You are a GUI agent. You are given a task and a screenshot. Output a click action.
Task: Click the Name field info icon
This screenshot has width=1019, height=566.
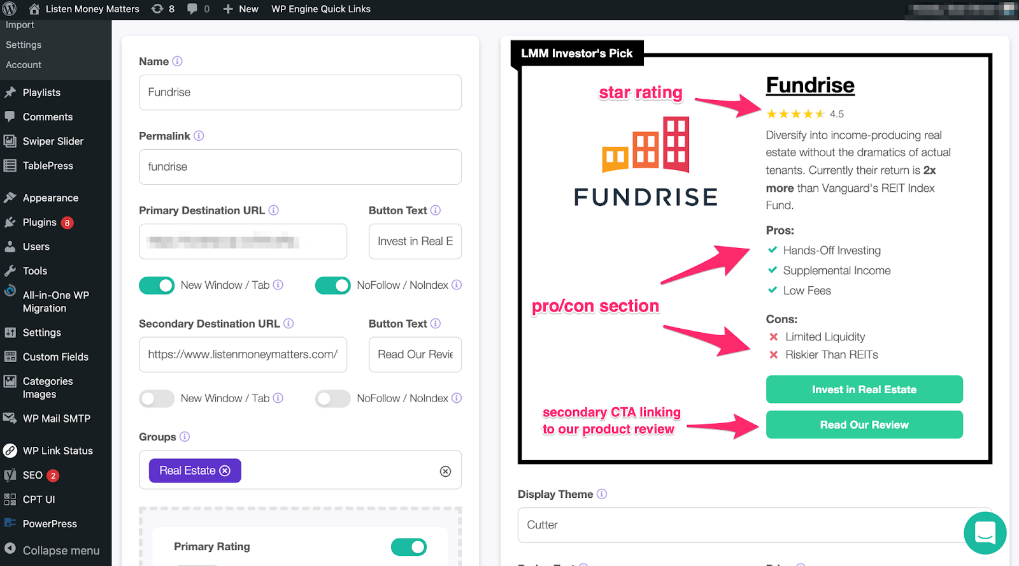[x=178, y=61]
